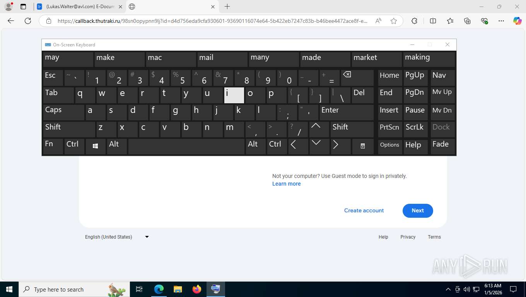Toggle the left Ctrl key
Image resolution: width=526 pixels, height=297 pixels.
coord(74,146)
